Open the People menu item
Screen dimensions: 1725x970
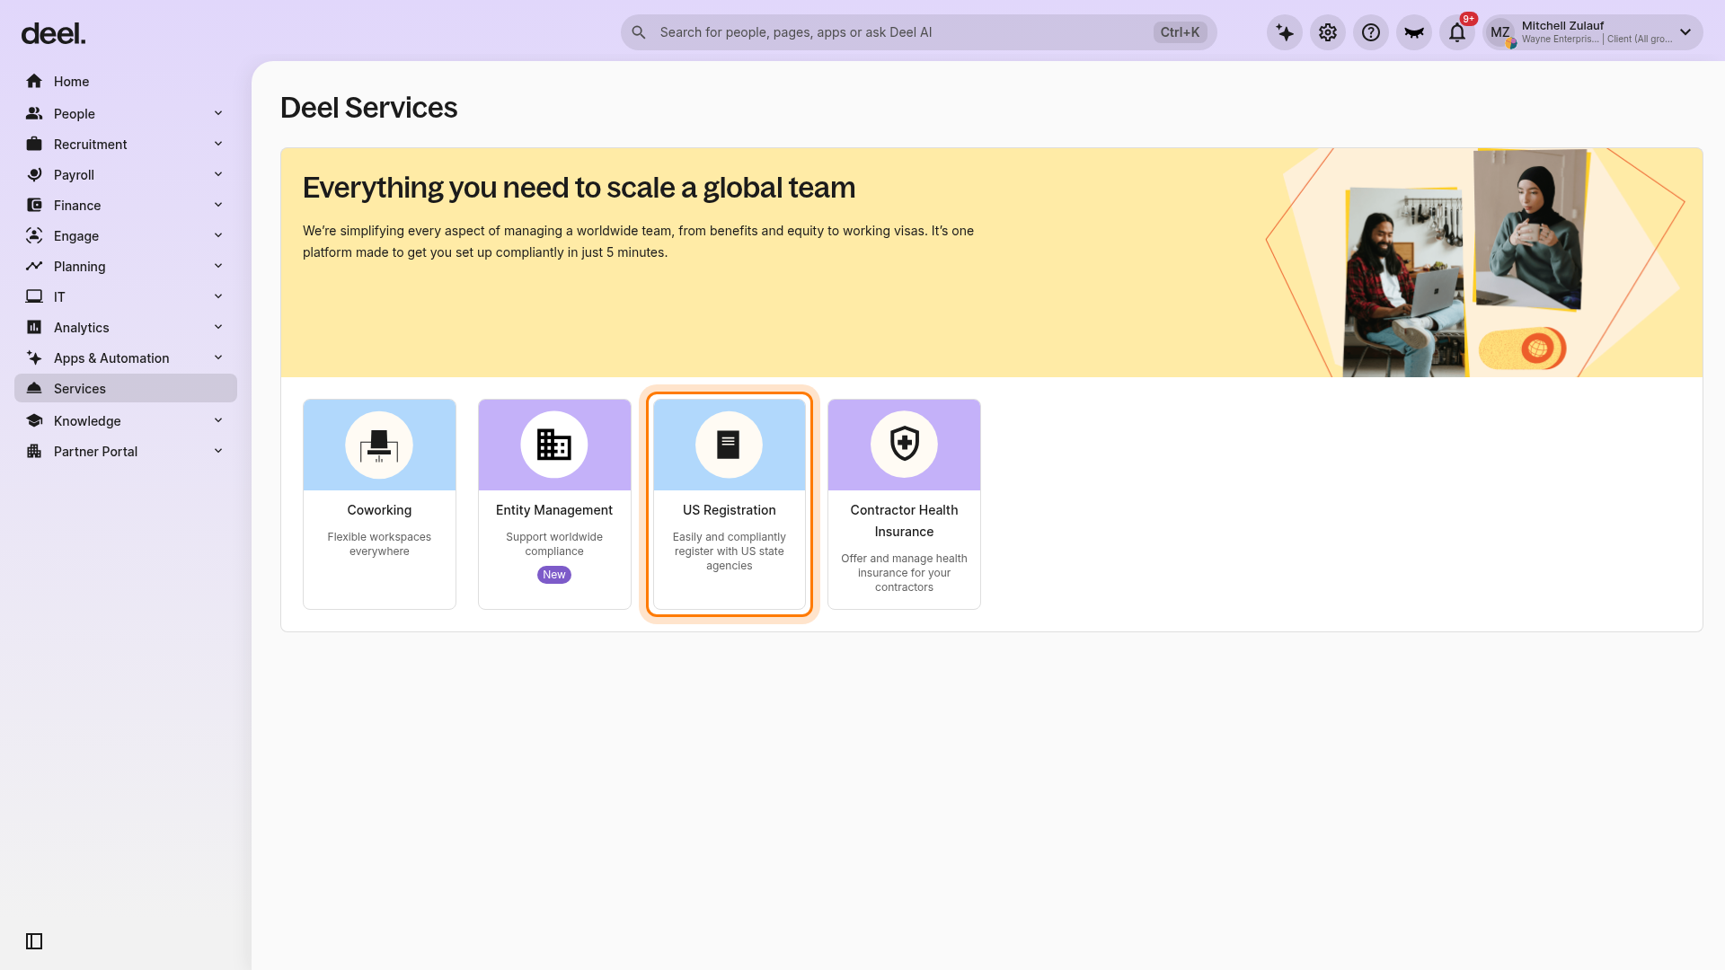coord(126,114)
